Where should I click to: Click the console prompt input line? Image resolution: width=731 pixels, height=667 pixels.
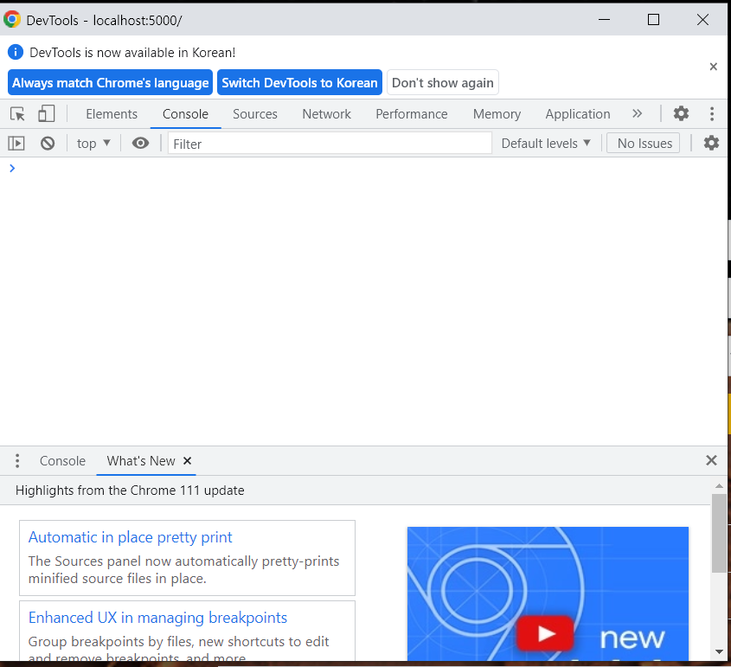coord(363,168)
